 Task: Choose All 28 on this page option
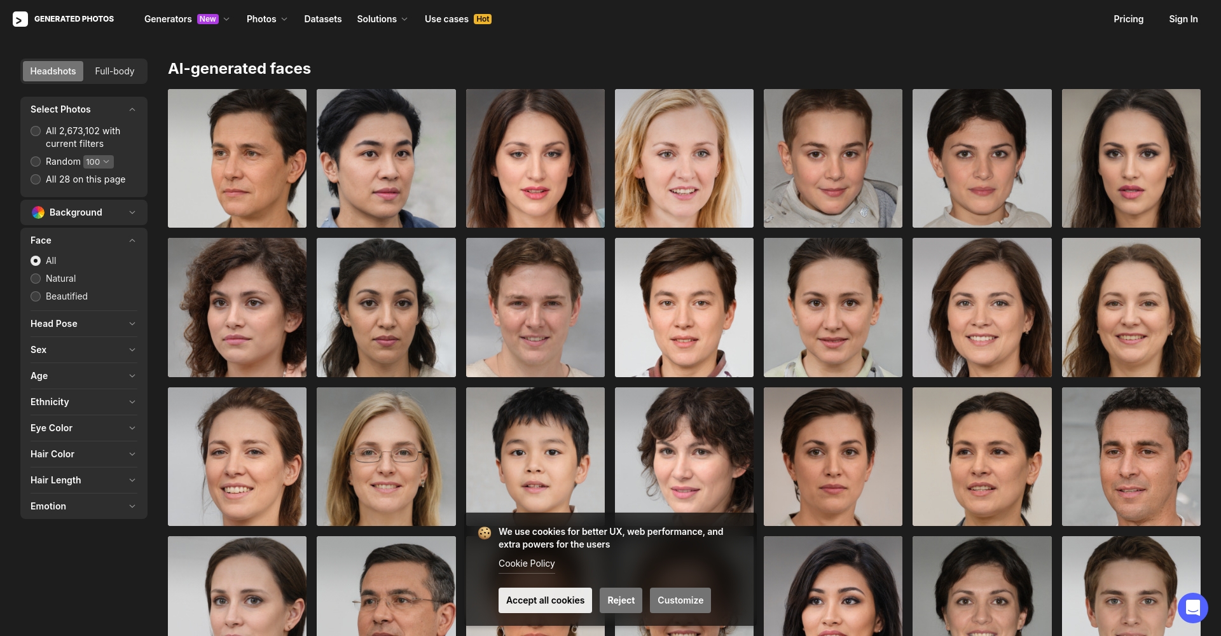(36, 179)
